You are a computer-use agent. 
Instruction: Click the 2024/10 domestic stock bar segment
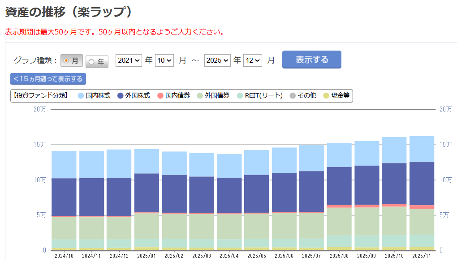point(64,164)
